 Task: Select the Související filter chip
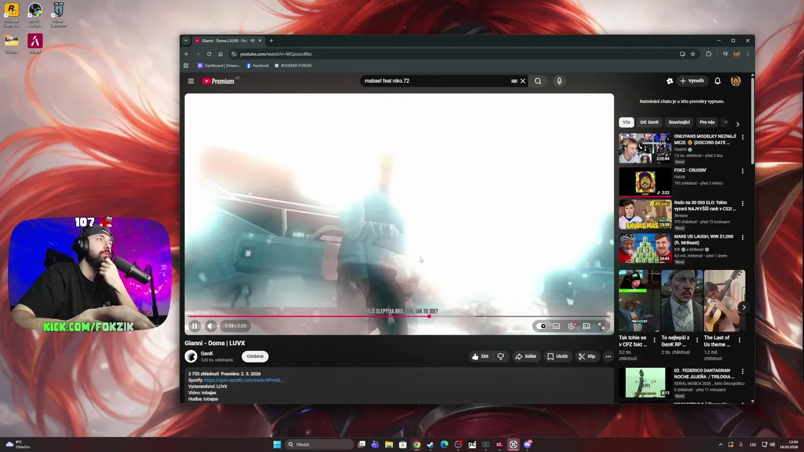click(x=679, y=122)
